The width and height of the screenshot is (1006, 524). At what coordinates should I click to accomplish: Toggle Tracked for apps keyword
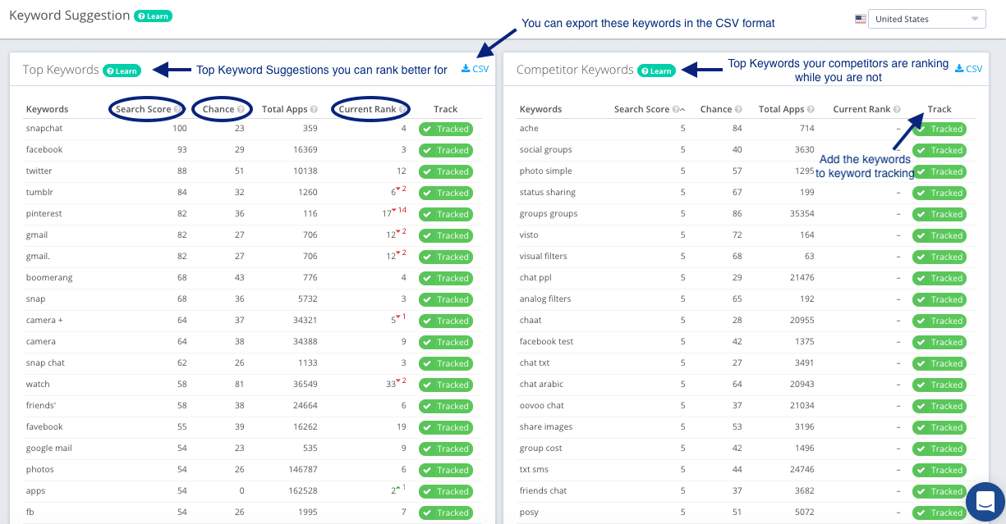446,491
